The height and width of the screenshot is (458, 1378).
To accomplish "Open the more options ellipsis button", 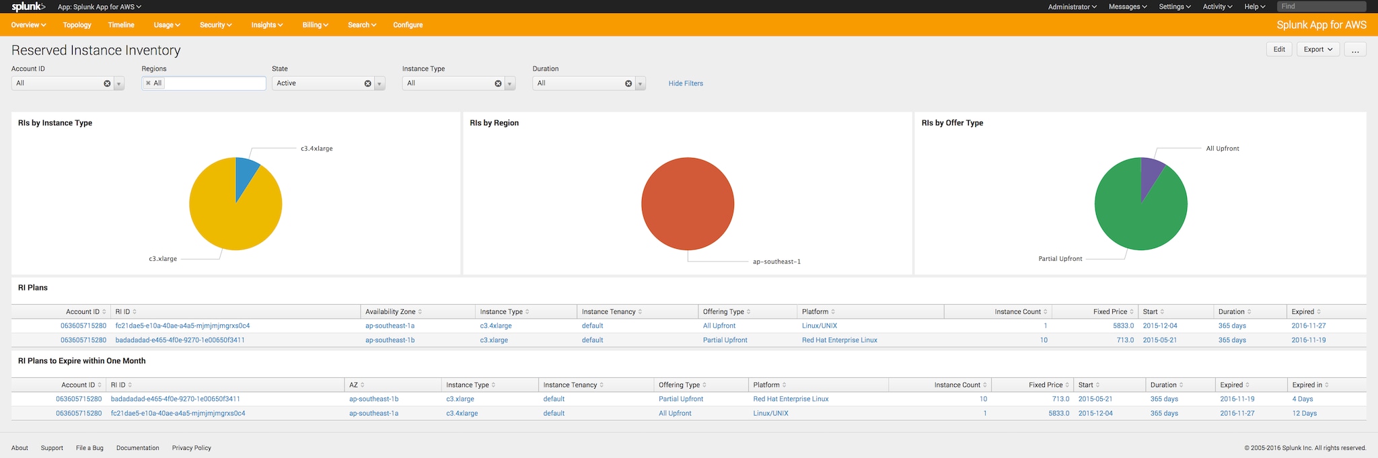I will [x=1355, y=49].
